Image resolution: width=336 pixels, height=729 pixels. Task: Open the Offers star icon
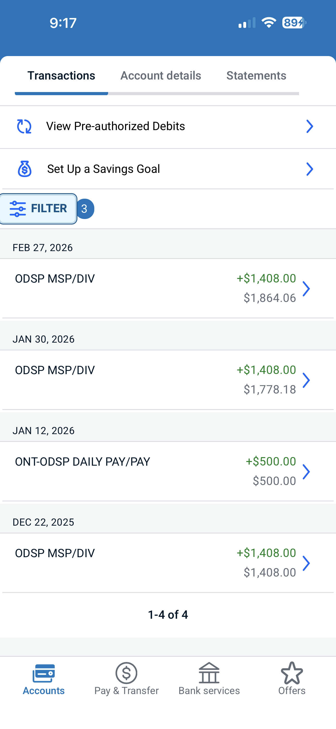click(292, 673)
